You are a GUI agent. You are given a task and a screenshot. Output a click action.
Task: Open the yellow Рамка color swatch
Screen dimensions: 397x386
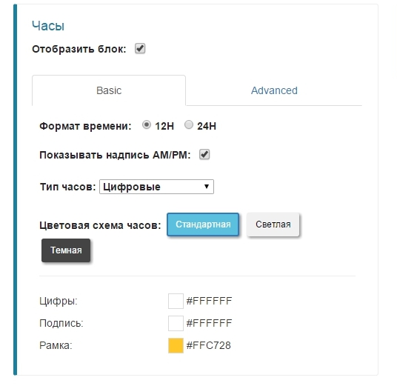click(176, 345)
